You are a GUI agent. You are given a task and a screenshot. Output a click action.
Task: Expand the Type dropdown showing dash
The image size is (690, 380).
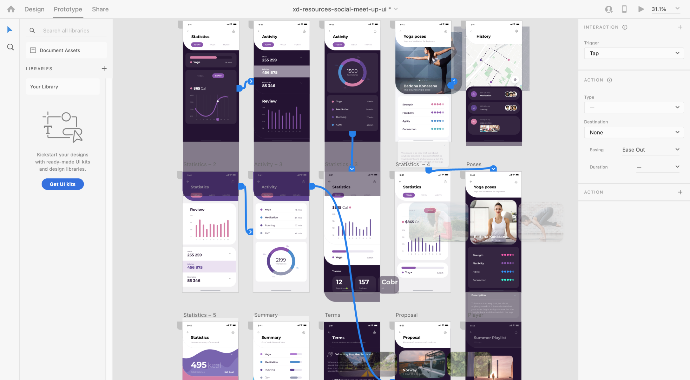[x=633, y=108]
